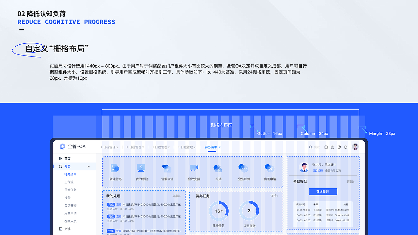Image resolution: width=418 pixels, height=235 pixels.
Task: Open the calendar icon in the top bar
Action: (326, 147)
